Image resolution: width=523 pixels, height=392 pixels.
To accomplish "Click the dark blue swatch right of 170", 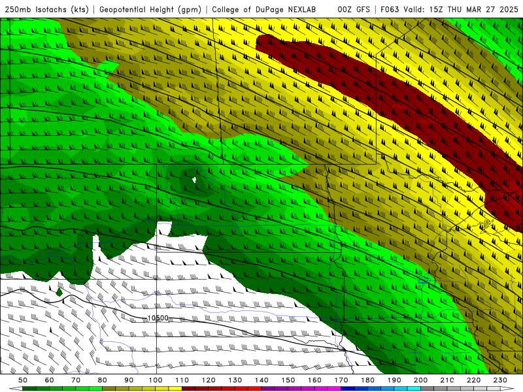I will pyautogui.click(x=348, y=389).
